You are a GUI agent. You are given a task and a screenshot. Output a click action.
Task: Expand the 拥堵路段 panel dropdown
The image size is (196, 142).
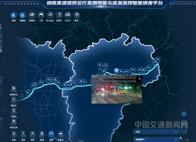(176, 140)
